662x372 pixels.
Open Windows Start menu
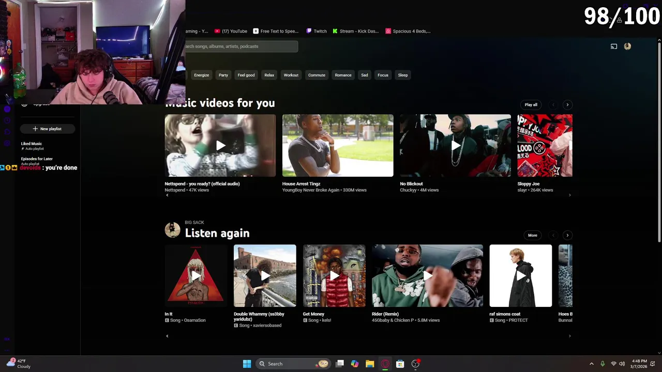[247, 364]
